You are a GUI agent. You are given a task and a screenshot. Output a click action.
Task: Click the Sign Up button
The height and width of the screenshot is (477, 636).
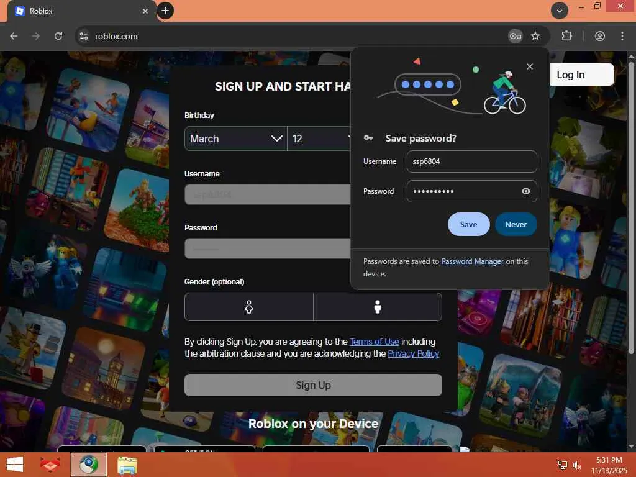pyautogui.click(x=313, y=385)
